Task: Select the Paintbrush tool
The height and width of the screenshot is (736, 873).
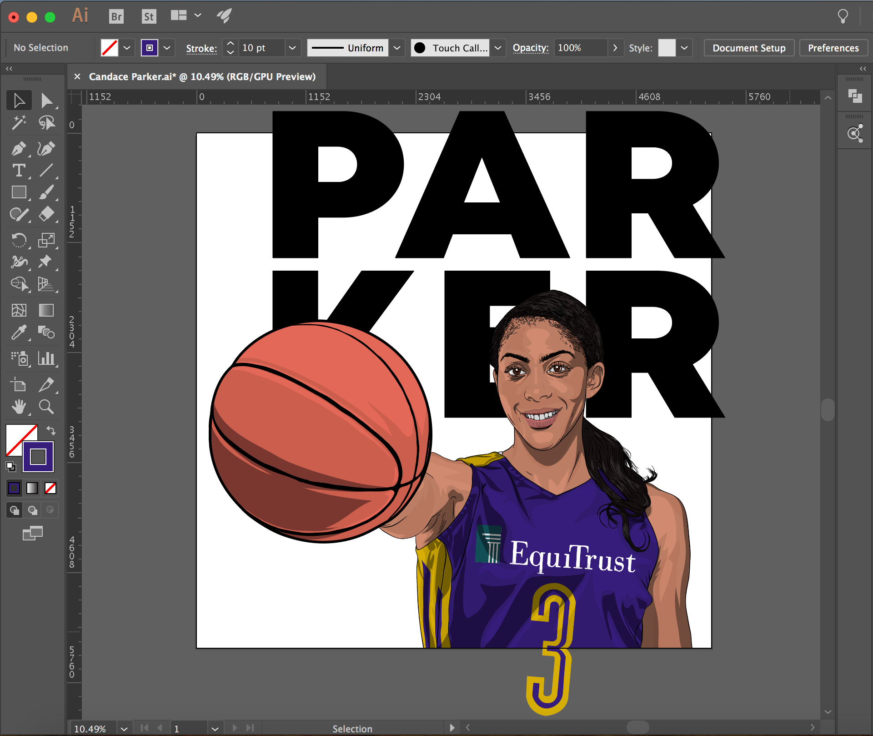Action: click(46, 192)
